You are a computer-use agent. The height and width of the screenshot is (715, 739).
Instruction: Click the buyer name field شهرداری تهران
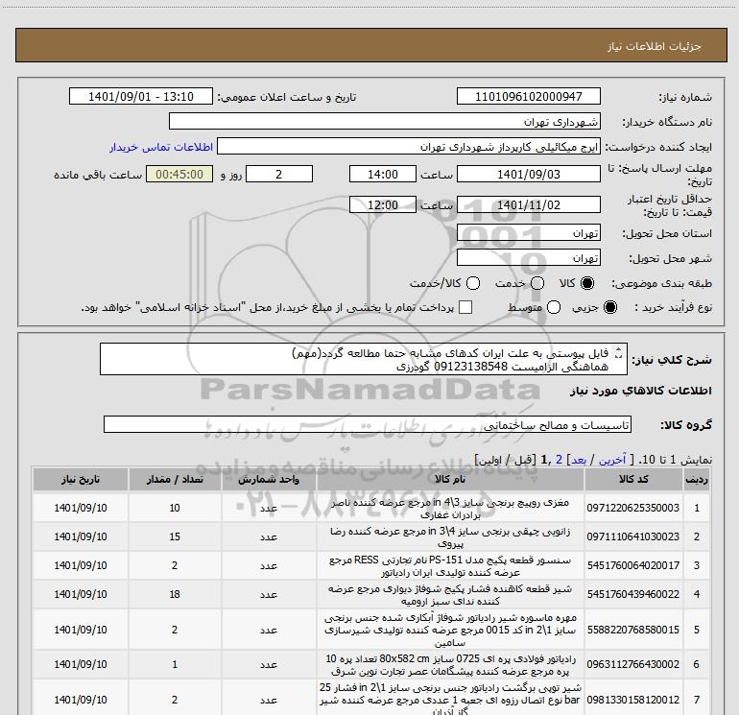[385, 121]
